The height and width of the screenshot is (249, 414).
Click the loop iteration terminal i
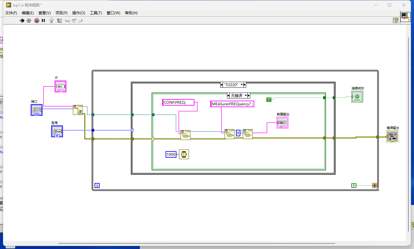(x=97, y=186)
